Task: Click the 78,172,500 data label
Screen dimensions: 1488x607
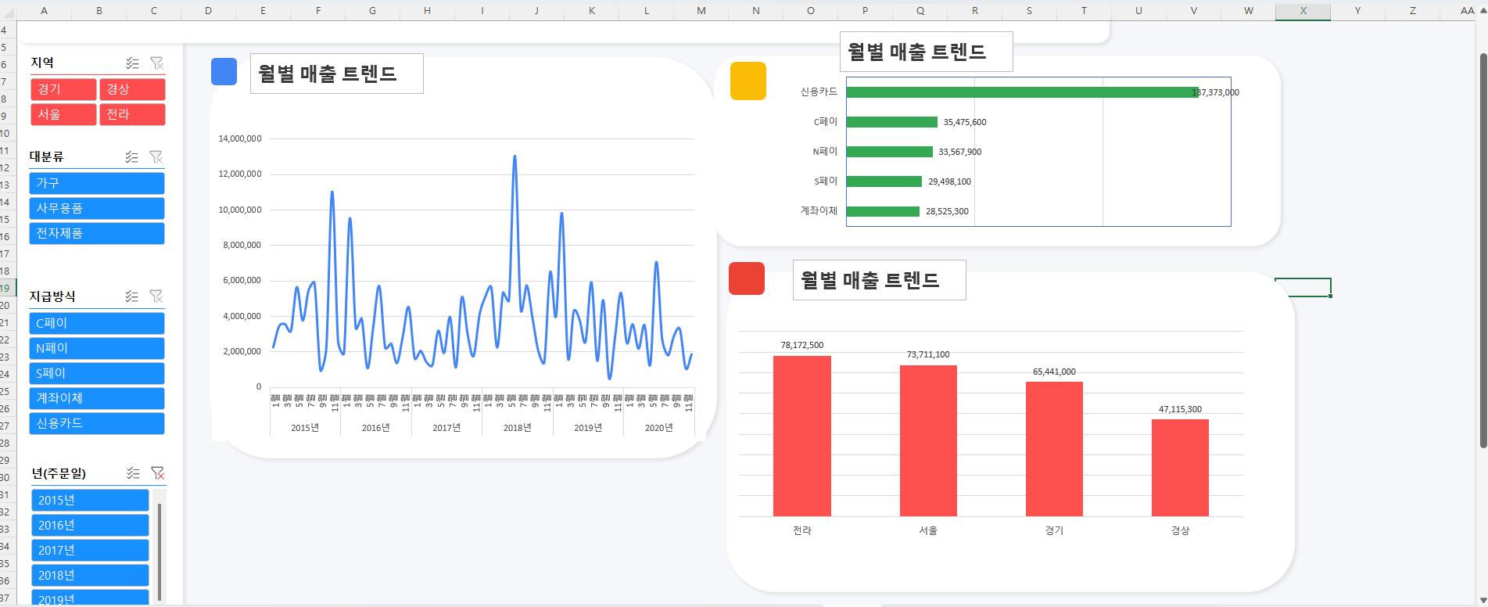Action: (802, 345)
